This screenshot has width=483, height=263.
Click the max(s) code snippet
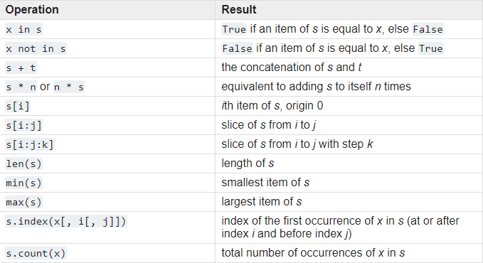tap(23, 202)
